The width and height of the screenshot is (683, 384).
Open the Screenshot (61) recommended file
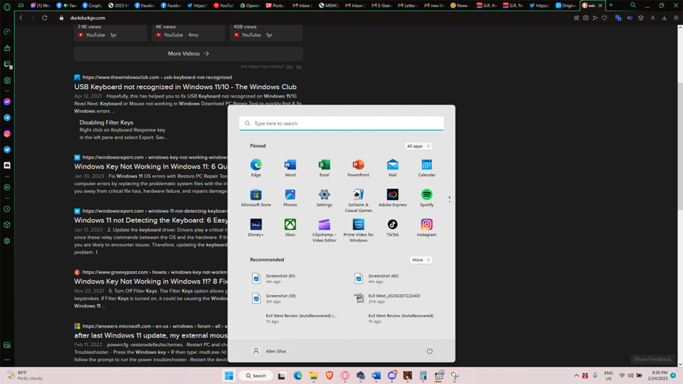(280, 278)
